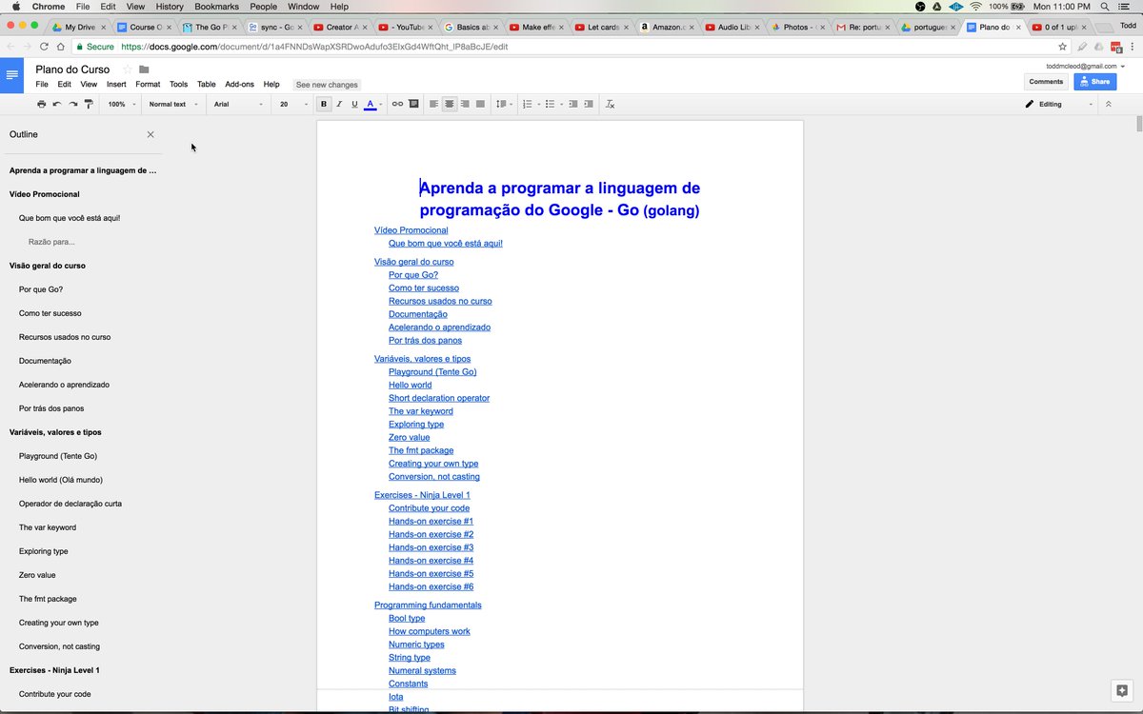Switch to the Audio Lib tab
Viewport: 1143px width, 714px height.
(733, 28)
